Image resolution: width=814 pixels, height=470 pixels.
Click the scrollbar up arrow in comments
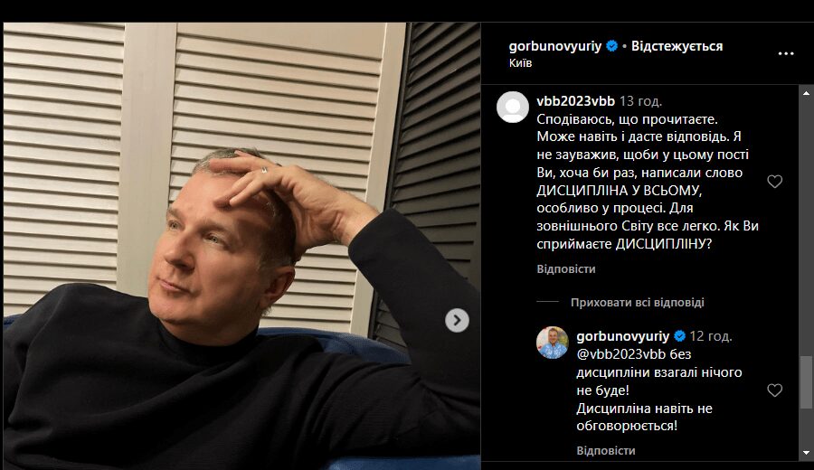tap(806, 93)
